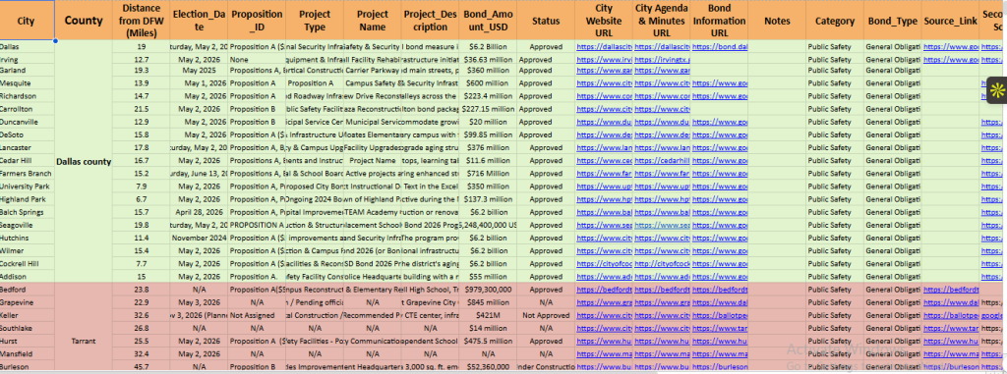The width and height of the screenshot is (1007, 374).
Task: Select the Proposition_ID header cell
Action: pos(257,21)
